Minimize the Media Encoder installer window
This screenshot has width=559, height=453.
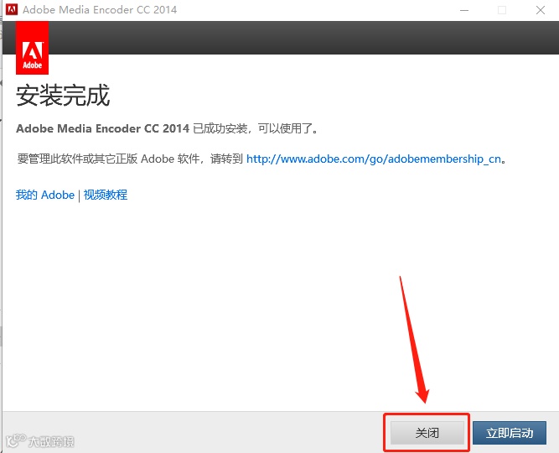point(464,10)
